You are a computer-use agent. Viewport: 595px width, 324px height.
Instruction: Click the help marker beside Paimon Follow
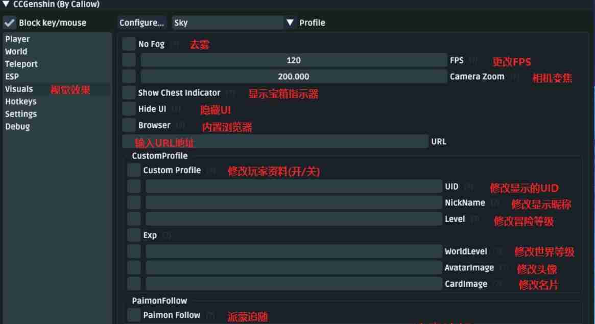click(210, 315)
